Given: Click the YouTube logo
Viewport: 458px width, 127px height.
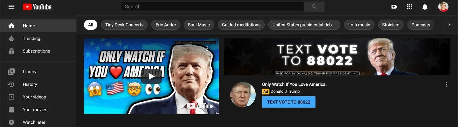Looking at the screenshot, I should pyautogui.click(x=37, y=7).
